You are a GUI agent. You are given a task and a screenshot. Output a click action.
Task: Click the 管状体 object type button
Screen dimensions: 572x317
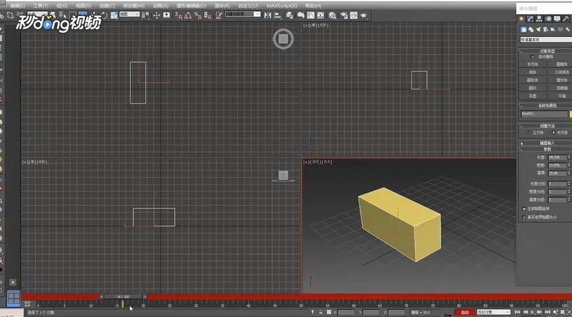(560, 80)
